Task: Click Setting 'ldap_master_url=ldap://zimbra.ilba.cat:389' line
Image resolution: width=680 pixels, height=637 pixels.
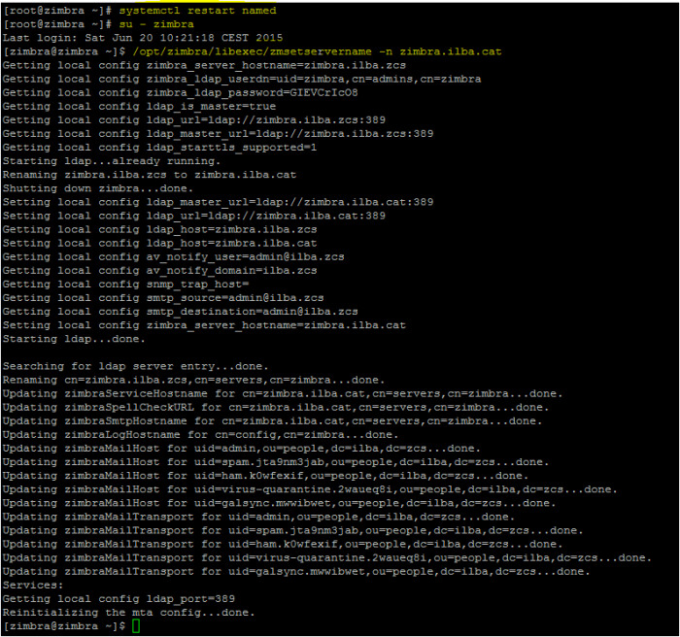Action: pyautogui.click(x=219, y=202)
